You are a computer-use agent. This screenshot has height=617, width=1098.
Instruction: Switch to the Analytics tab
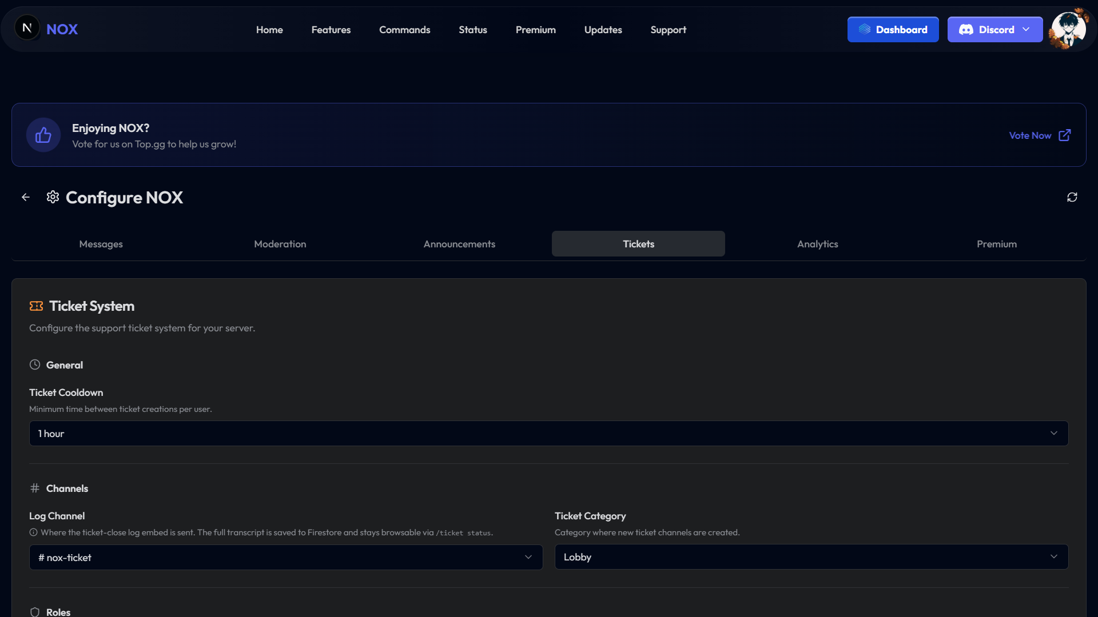818,244
